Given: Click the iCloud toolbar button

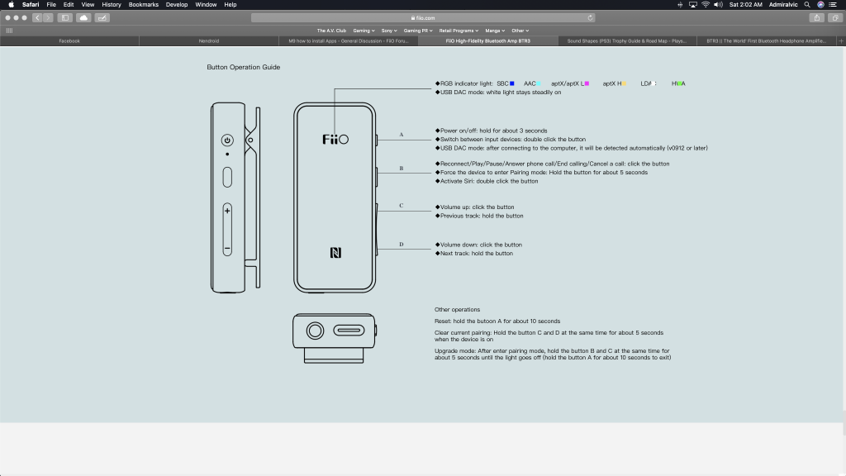Looking at the screenshot, I should click(83, 18).
